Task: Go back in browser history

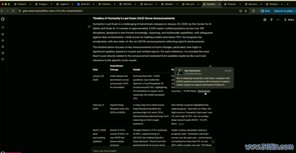Action: 2,11
